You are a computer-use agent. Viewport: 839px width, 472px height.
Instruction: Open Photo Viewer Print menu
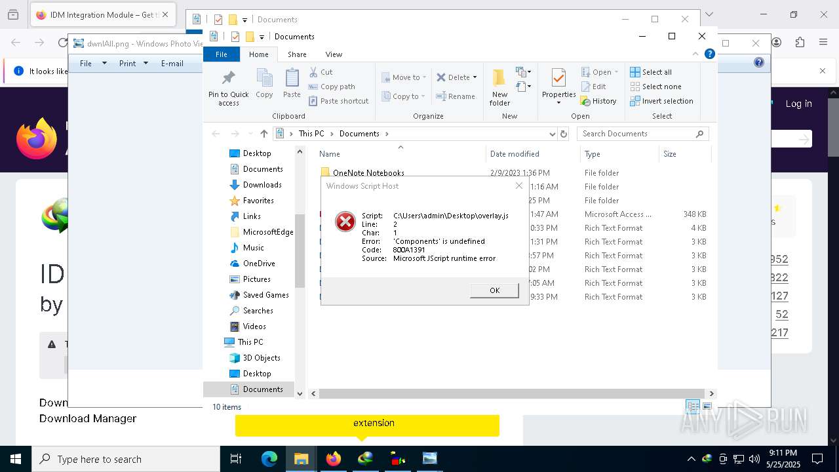pos(134,64)
